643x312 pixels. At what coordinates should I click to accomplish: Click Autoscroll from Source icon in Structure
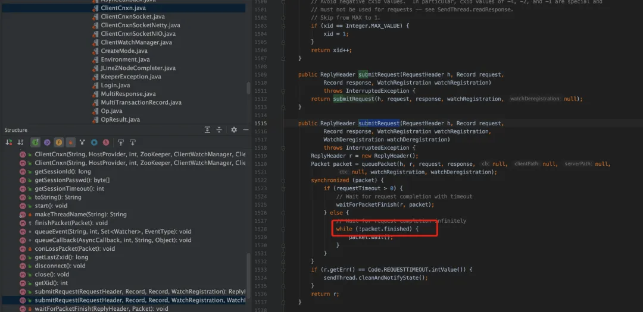click(x=132, y=143)
